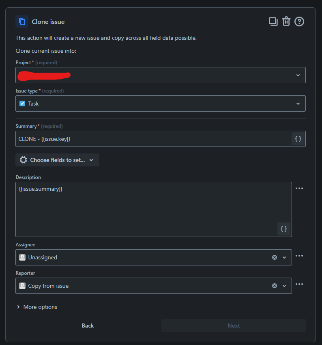The image size is (322, 345).
Task: Clear the Copy from issue reporter
Action: tap(275, 285)
